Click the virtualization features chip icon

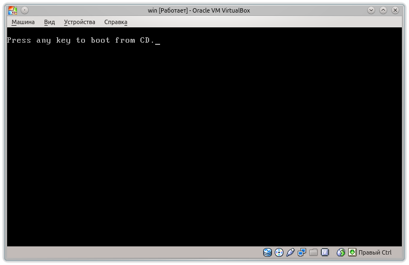(x=325, y=252)
